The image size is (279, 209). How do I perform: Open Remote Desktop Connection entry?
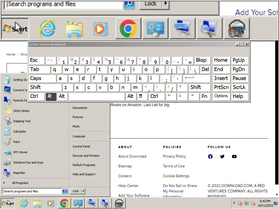(x=15, y=100)
